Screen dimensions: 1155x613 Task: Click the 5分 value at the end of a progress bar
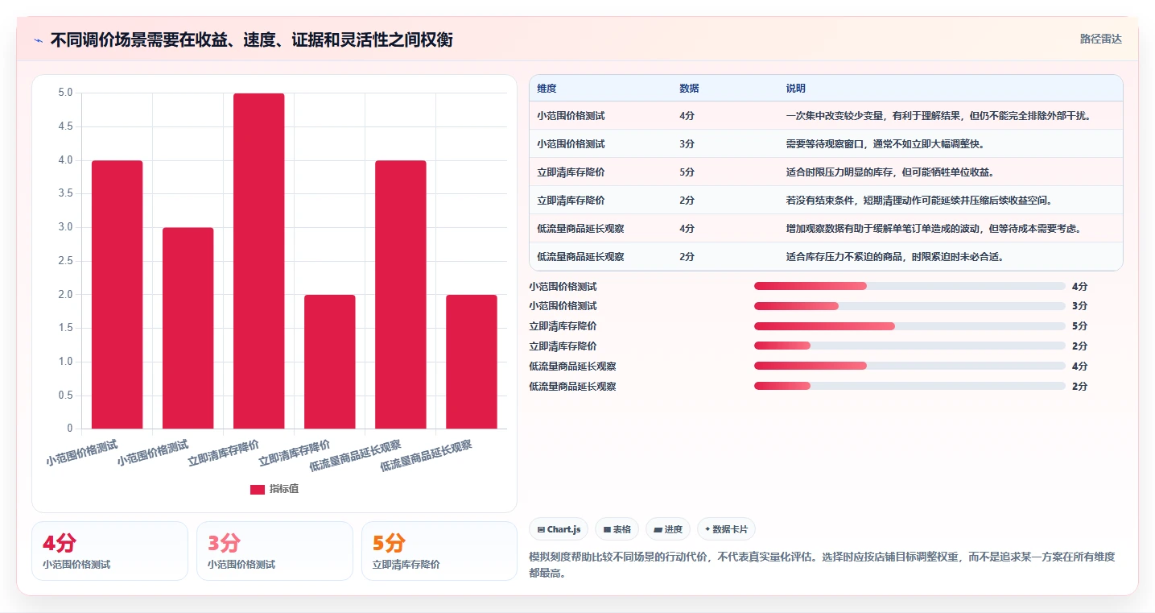pyautogui.click(x=1079, y=326)
